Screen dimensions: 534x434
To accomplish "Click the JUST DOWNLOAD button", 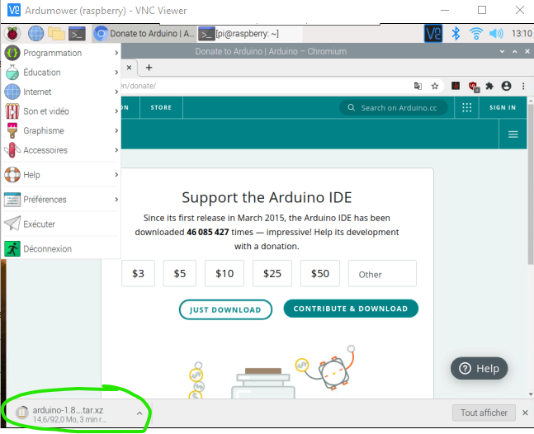I will click(225, 309).
